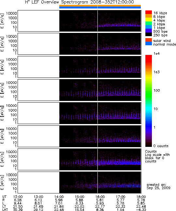The width and height of the screenshot is (176, 211).
Task: Click the '12:00' UT time label
Action: (x=18, y=197)
